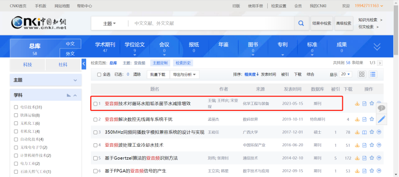Filter by 铁路运输(8) checkbox
This screenshot has height=177, width=399.
[x=16, y=115]
